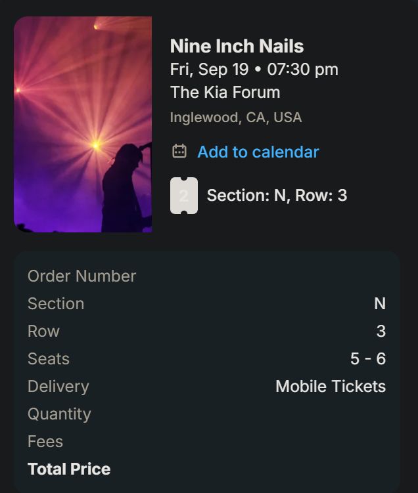Click the ticket quantity icon showing 2

click(x=184, y=196)
